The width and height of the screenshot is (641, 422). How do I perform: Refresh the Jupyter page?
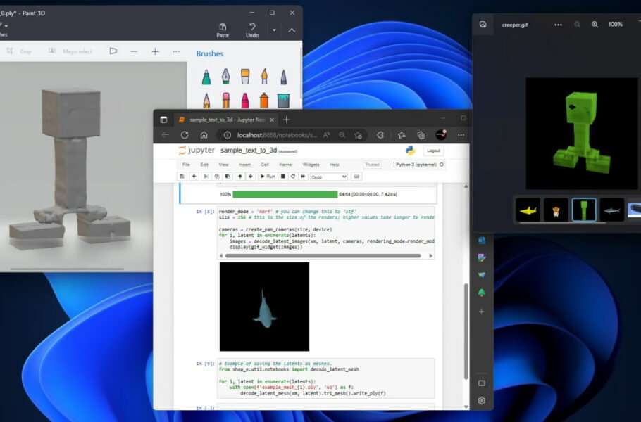pyautogui.click(x=185, y=135)
